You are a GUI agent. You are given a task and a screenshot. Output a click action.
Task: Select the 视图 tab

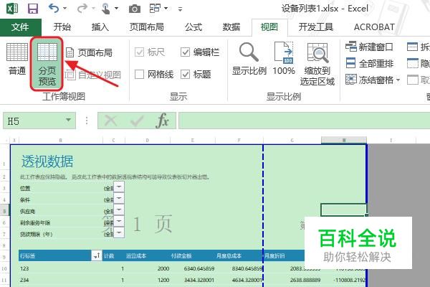point(269,27)
